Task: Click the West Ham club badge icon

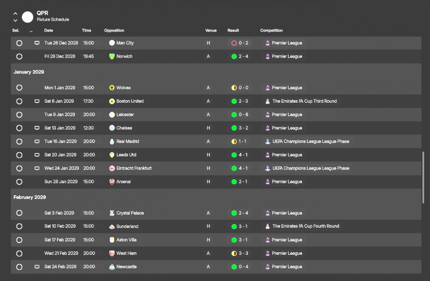Action: click(112, 253)
